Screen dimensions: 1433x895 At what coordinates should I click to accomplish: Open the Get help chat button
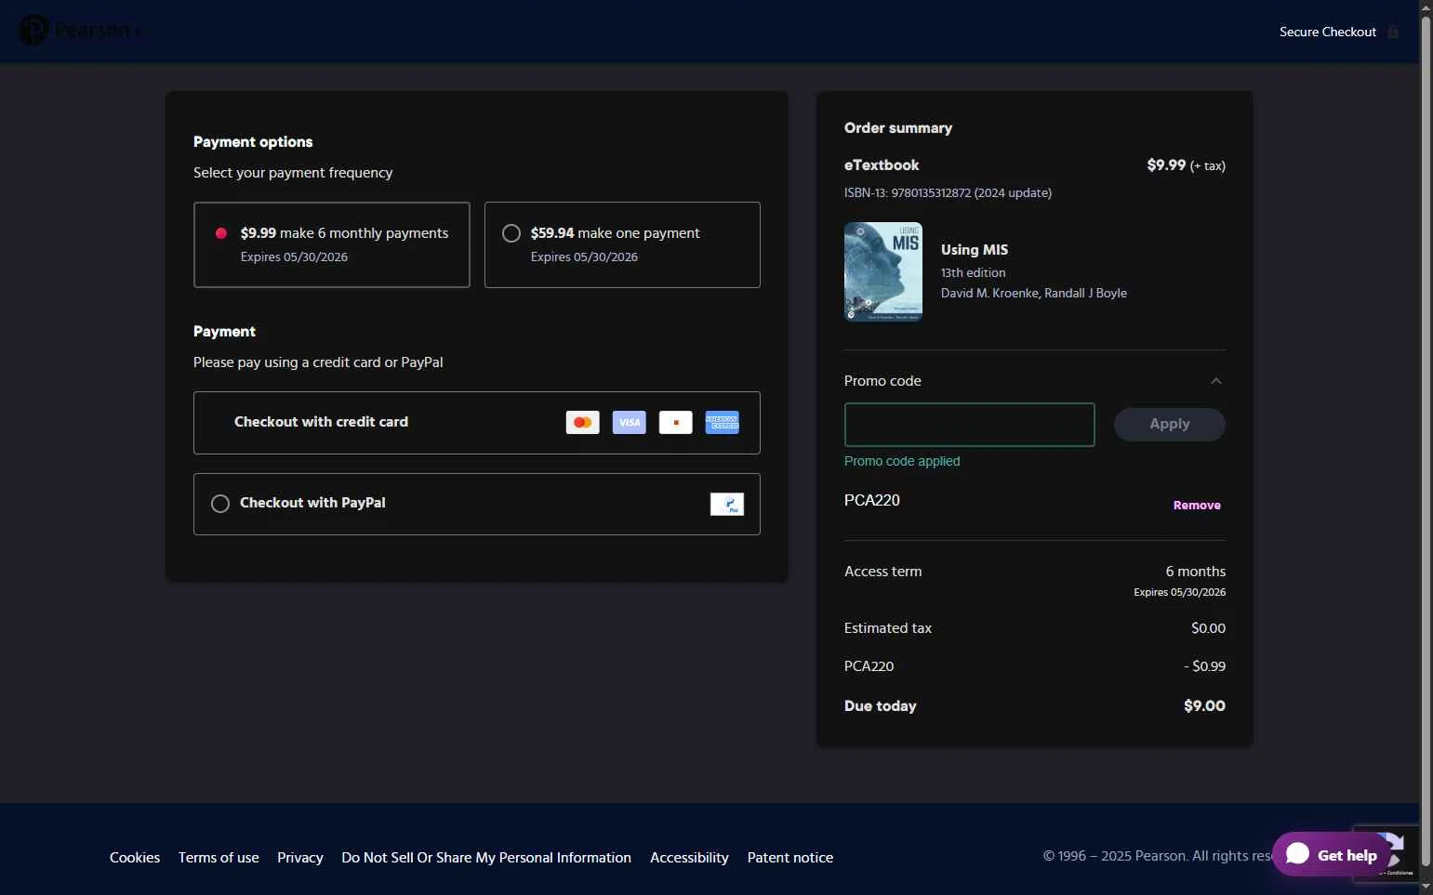(1331, 854)
